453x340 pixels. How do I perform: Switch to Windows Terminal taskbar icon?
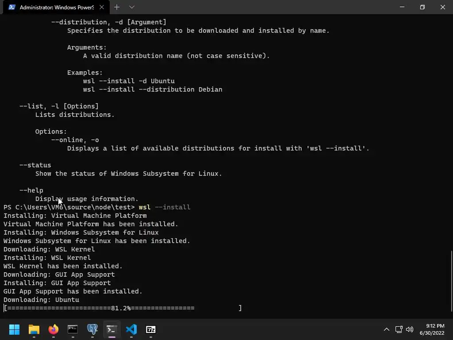pos(112,329)
